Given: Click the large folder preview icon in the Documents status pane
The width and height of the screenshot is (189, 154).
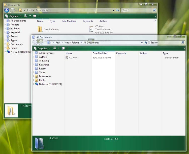Looking at the screenshot, I should point(11,111).
